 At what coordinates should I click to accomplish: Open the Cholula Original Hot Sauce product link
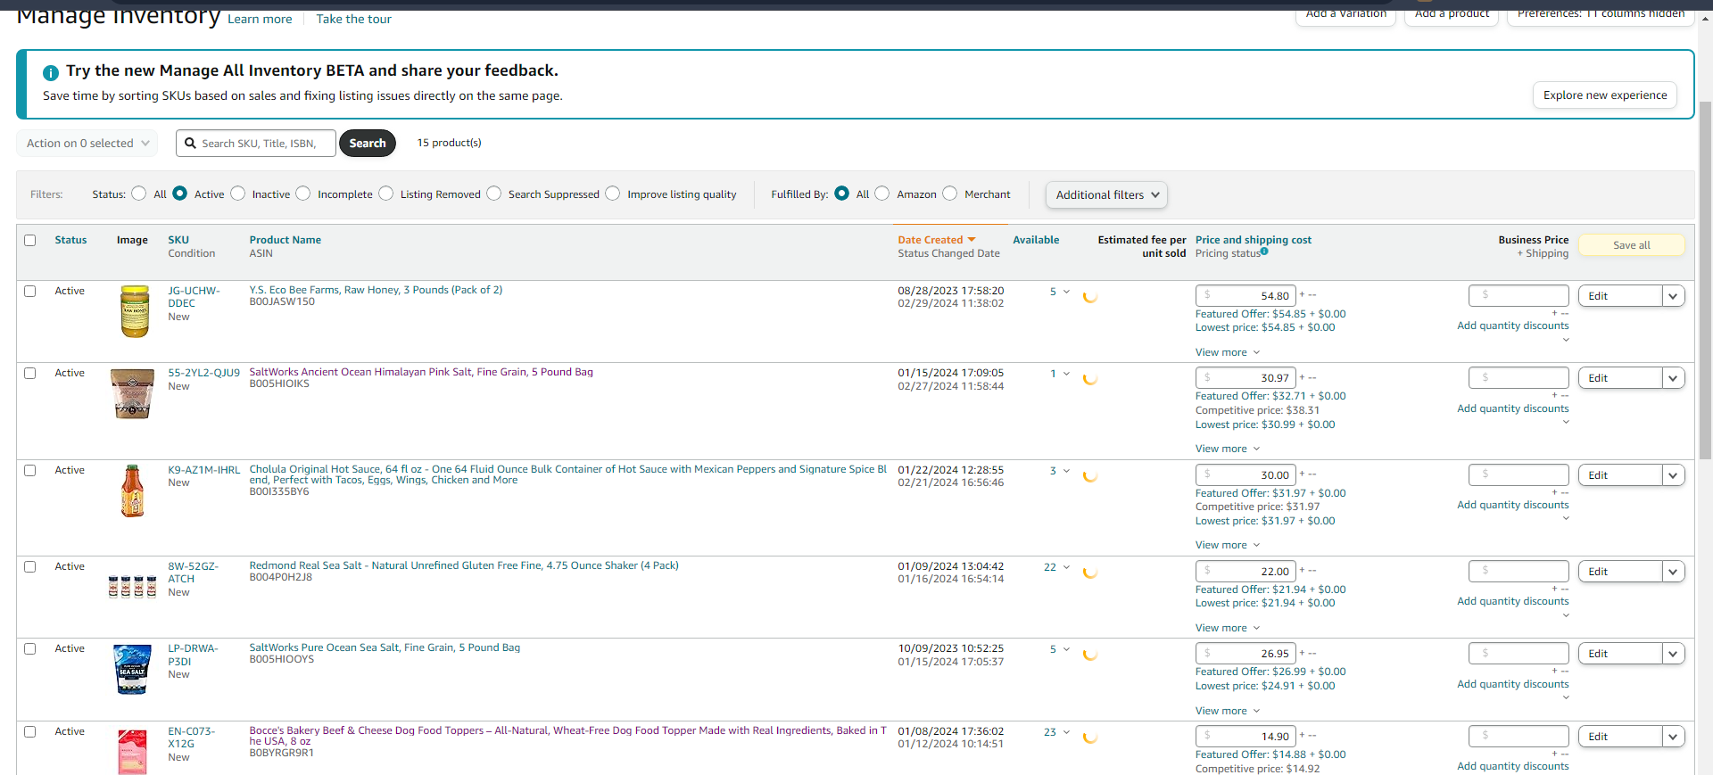click(567, 474)
